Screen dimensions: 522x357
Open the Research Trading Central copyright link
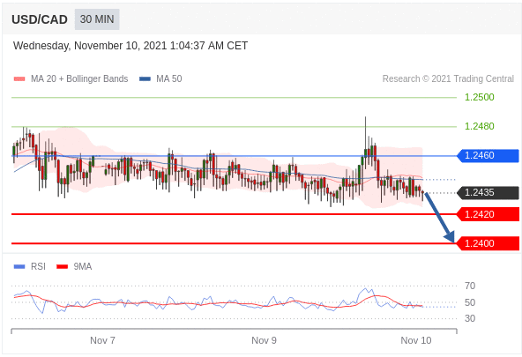448,78
